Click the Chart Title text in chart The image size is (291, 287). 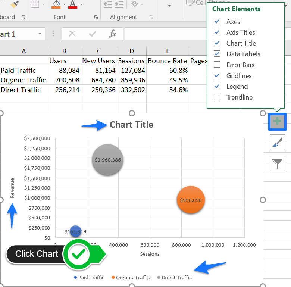[132, 125]
